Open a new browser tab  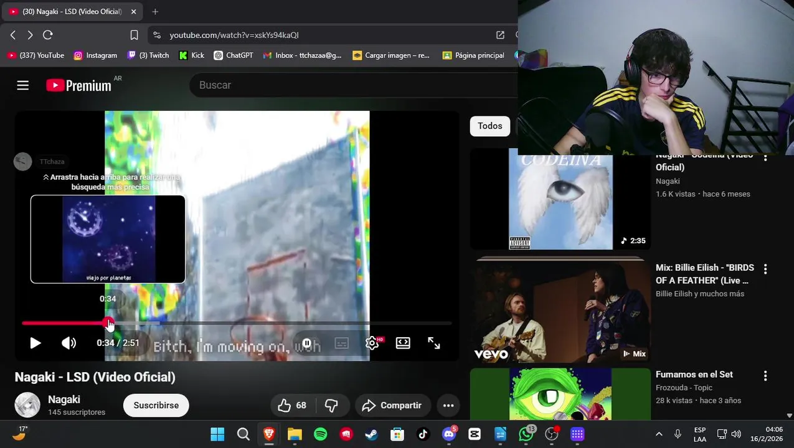[155, 11]
